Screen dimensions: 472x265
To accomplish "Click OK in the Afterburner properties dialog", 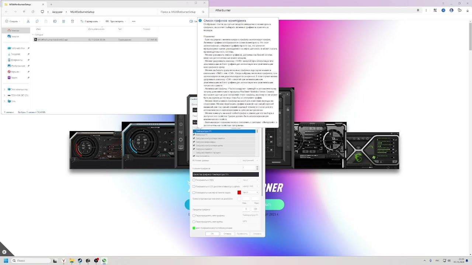I will tap(212, 234).
